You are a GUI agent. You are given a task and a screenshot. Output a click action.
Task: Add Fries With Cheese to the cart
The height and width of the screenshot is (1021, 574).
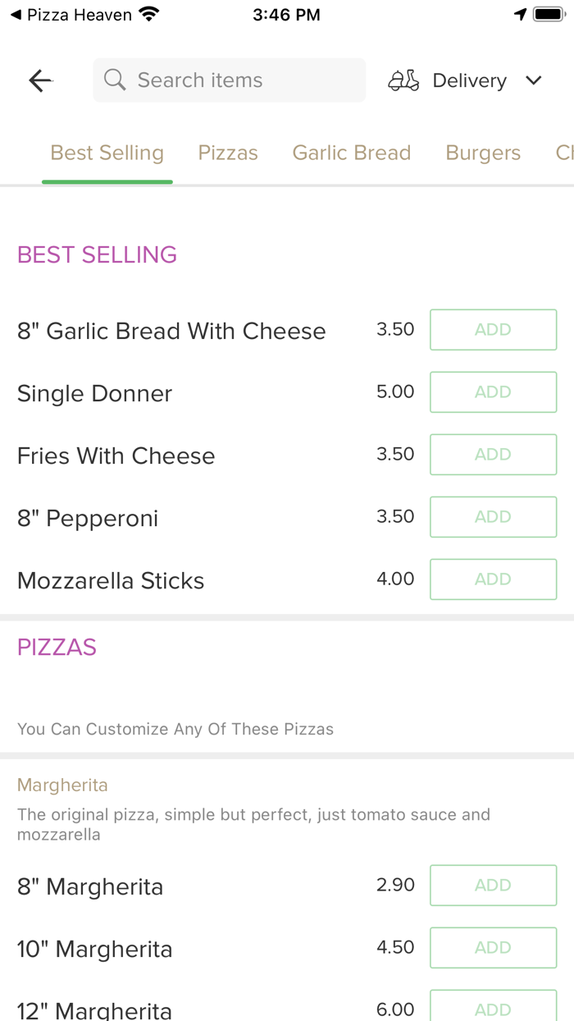coord(493,454)
